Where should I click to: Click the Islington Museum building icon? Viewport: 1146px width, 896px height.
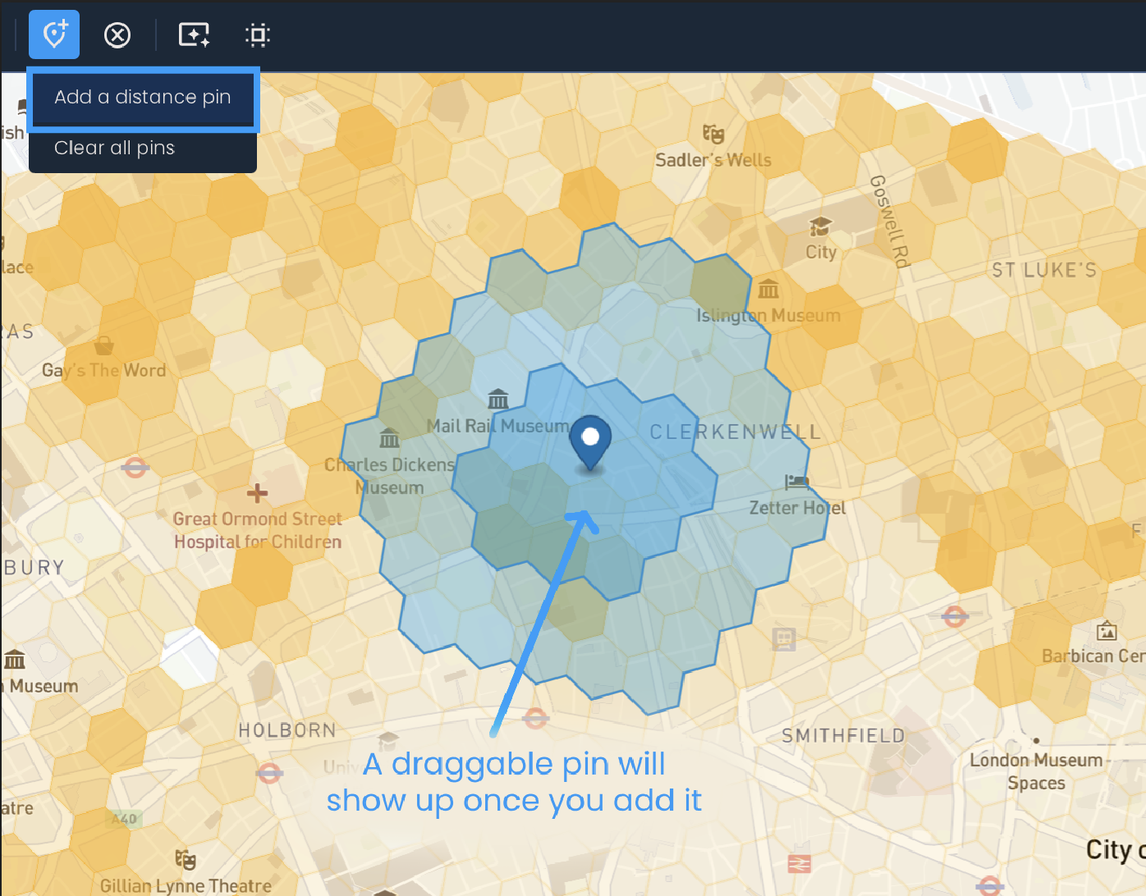coord(768,289)
